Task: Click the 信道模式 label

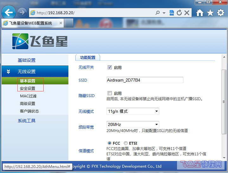Action: 86,151
